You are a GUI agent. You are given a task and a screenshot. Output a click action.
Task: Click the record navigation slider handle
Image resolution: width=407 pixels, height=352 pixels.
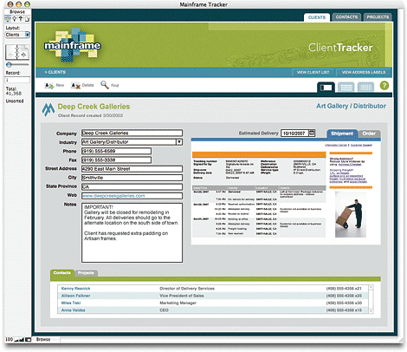(x=9, y=65)
